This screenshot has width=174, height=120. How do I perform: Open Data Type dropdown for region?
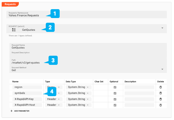tap(88, 87)
